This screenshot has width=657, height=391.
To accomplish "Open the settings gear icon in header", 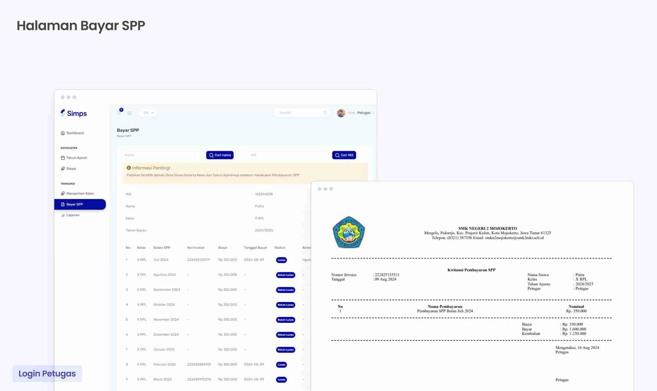I will tap(129, 113).
